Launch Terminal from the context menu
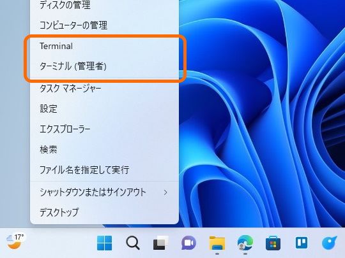The height and width of the screenshot is (258, 345). click(104, 46)
